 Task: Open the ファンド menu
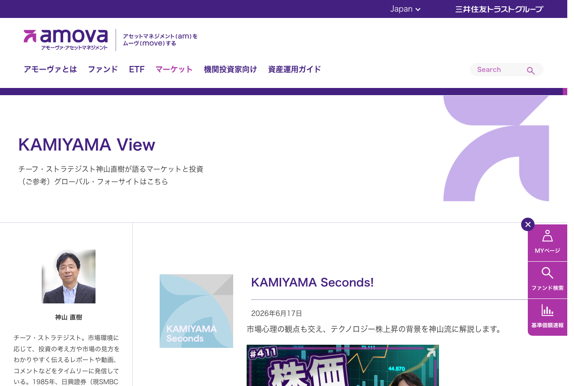(x=103, y=69)
